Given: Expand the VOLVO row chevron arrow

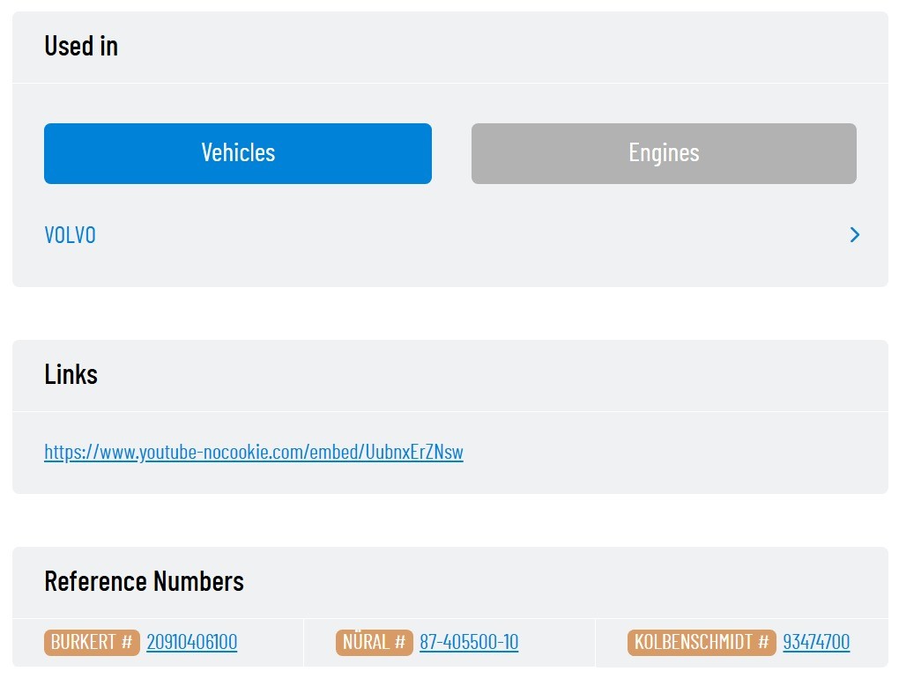Looking at the screenshot, I should (854, 235).
